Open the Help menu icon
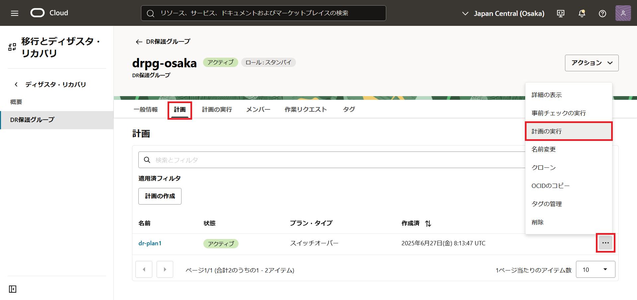This screenshot has width=637, height=300. pyautogui.click(x=602, y=13)
